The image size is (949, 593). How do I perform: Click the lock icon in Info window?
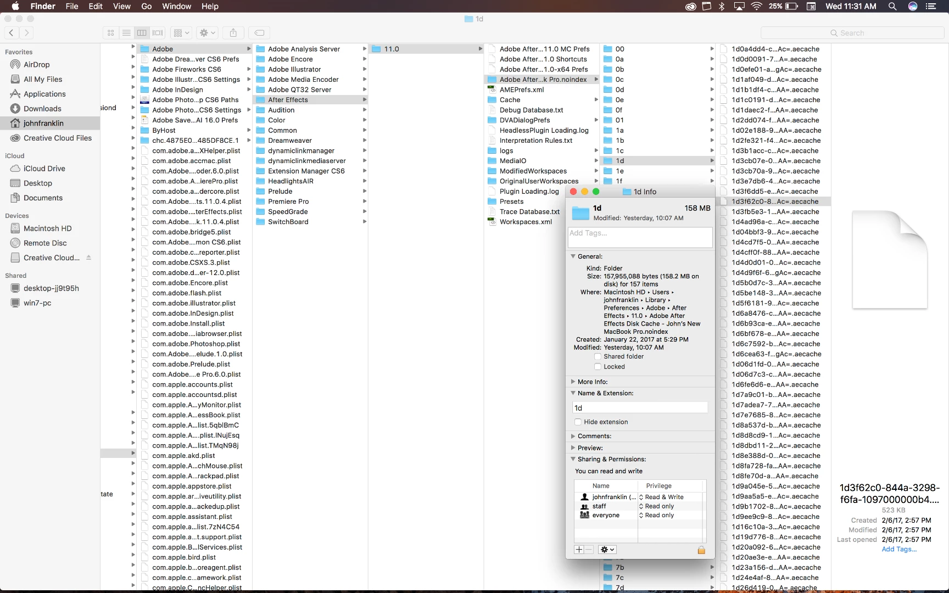coord(701,550)
